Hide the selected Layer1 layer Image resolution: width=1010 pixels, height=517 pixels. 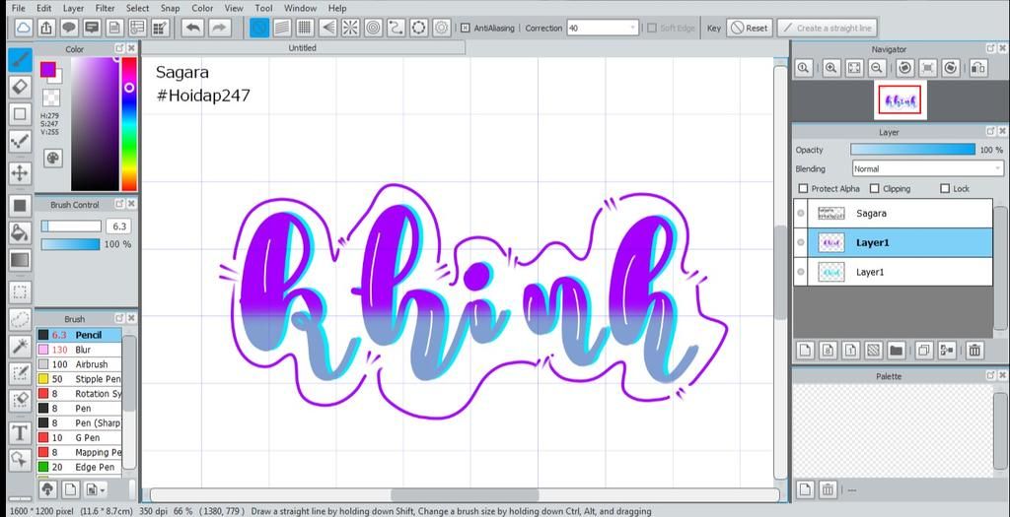[801, 242]
